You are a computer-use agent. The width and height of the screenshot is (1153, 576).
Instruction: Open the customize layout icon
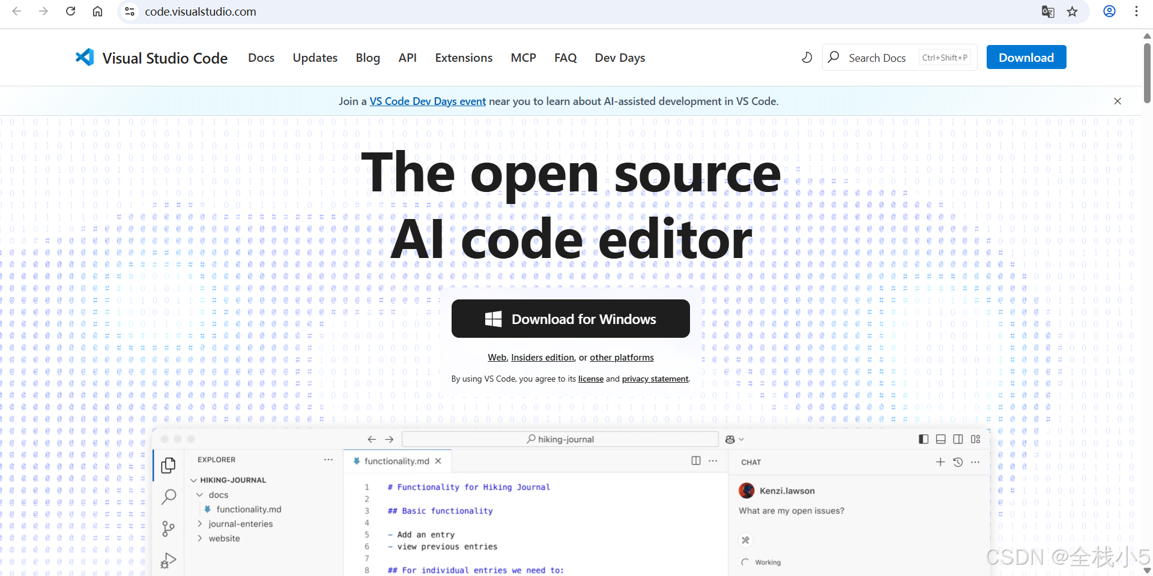[x=976, y=439]
